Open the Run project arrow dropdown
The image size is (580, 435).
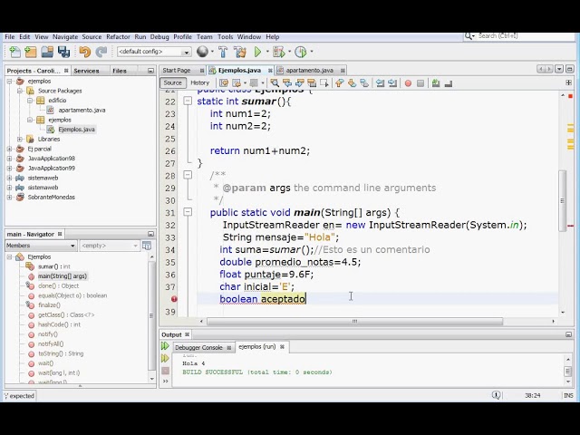(267, 52)
